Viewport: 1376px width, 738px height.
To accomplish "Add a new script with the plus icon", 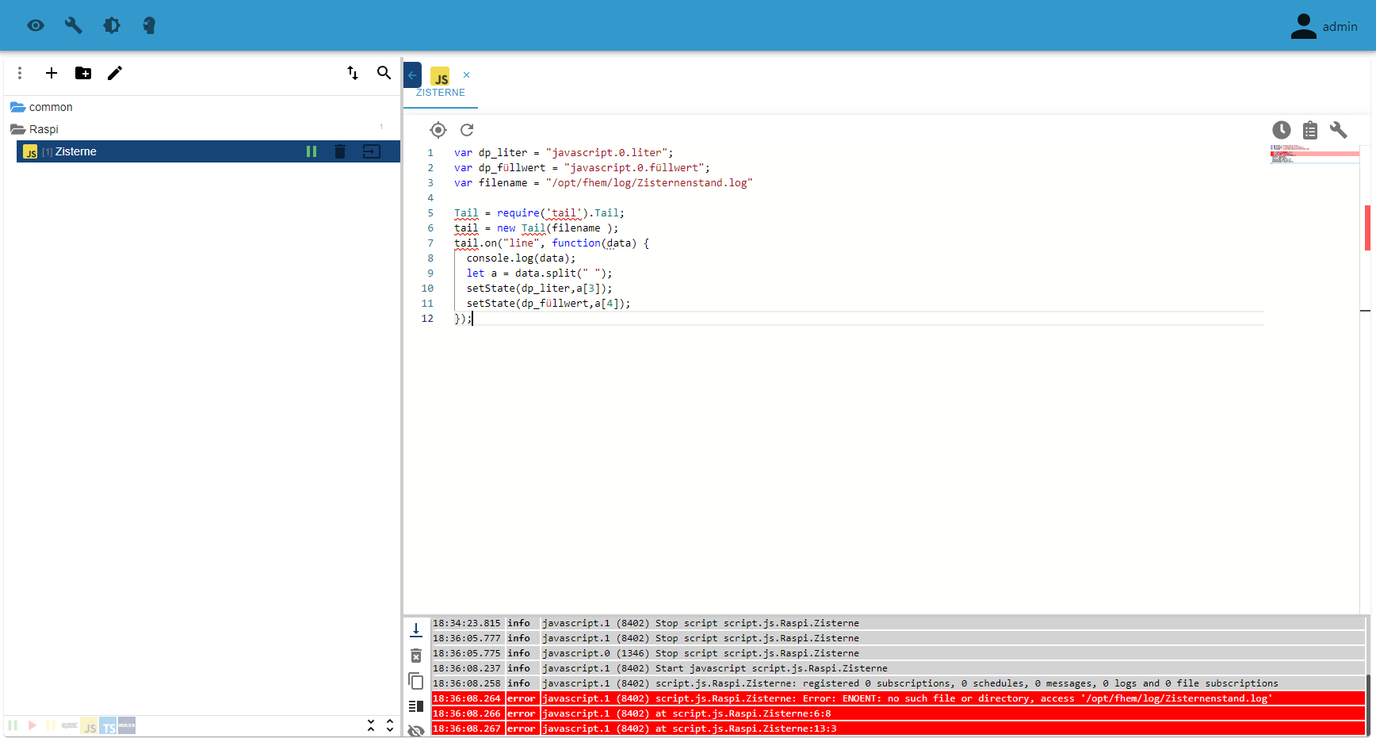I will click(52, 73).
